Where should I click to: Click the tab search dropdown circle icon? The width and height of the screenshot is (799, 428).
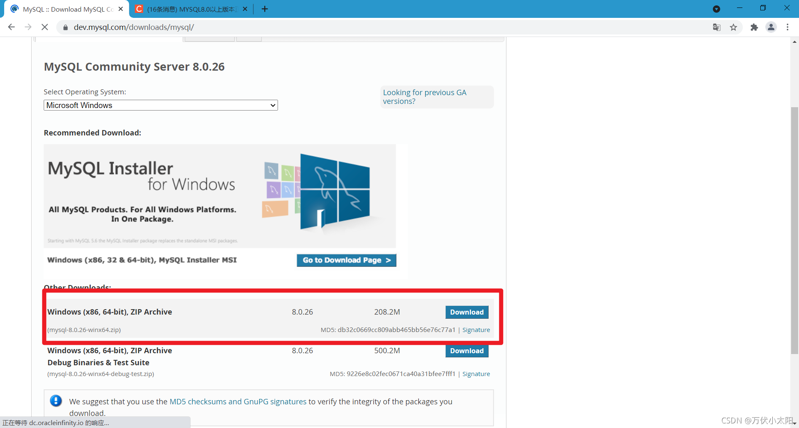pyautogui.click(x=716, y=9)
